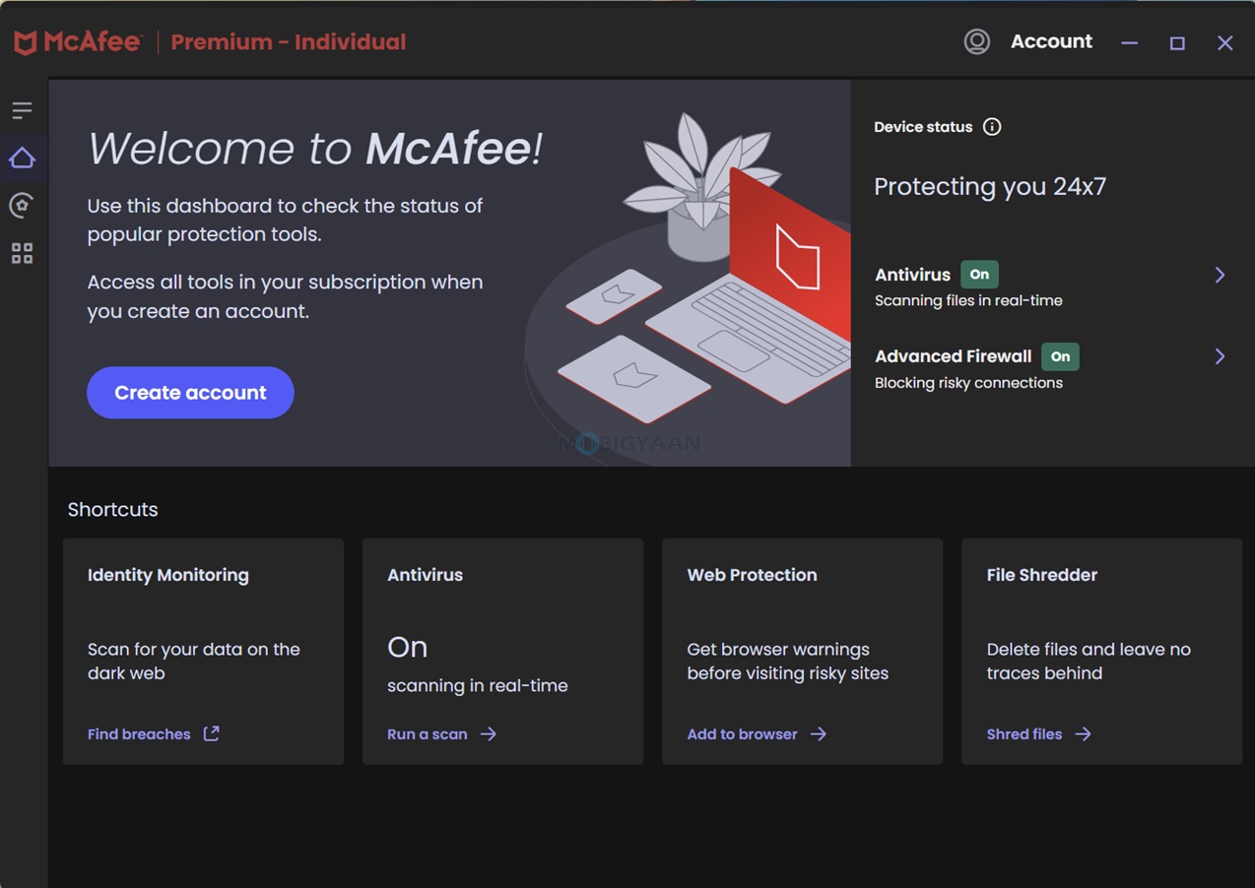Minimize the McAfee window
Screen dimensions: 1255x888
(x=1129, y=43)
